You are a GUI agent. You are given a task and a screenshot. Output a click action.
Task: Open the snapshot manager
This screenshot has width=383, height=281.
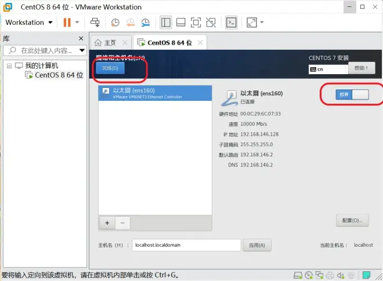[x=146, y=23]
